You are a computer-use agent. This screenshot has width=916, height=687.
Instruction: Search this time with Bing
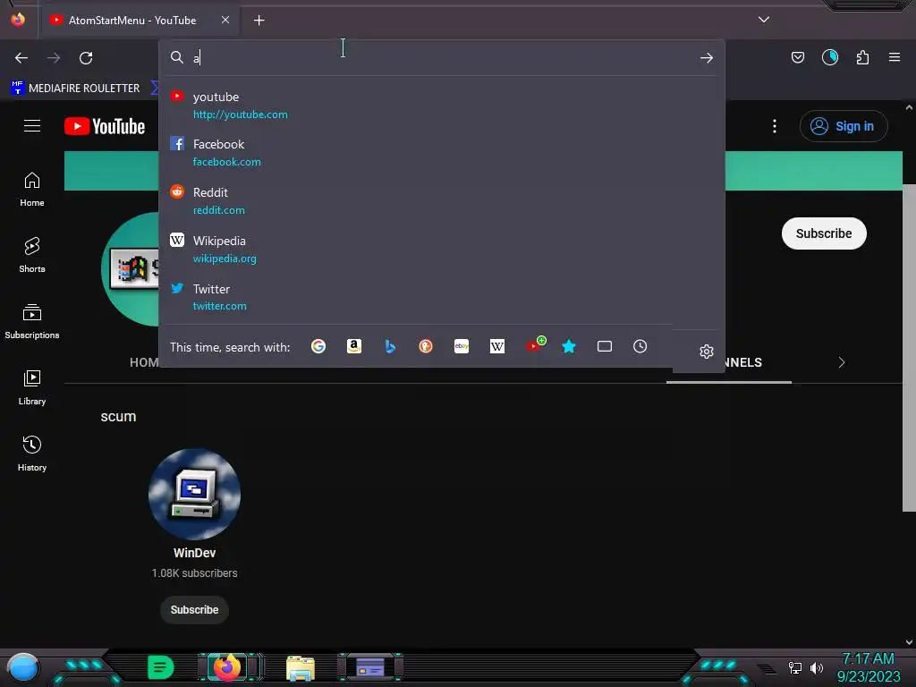(x=390, y=346)
